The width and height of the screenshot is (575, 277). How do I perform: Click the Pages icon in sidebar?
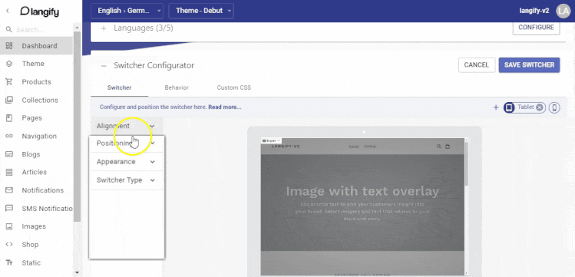click(x=9, y=118)
